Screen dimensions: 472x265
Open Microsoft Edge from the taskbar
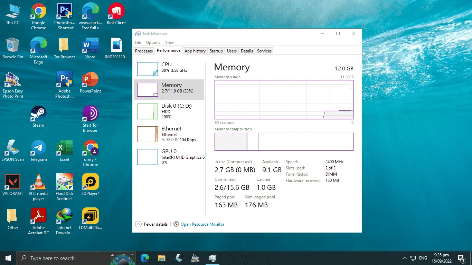coord(145,258)
